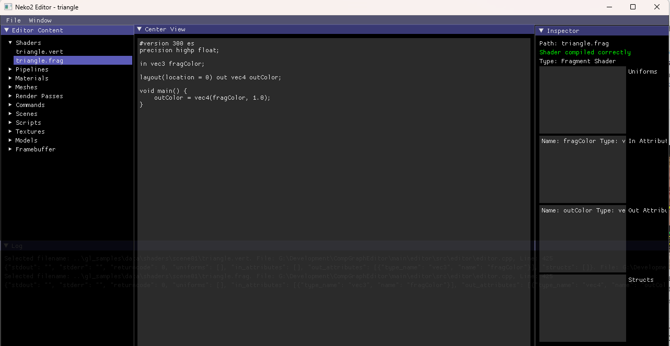
Task: Collapse the Center View panel
Action: [x=140, y=29]
